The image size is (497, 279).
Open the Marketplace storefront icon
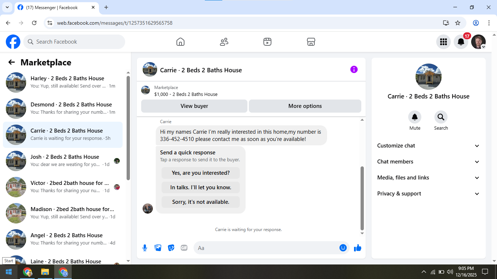tap(311, 42)
